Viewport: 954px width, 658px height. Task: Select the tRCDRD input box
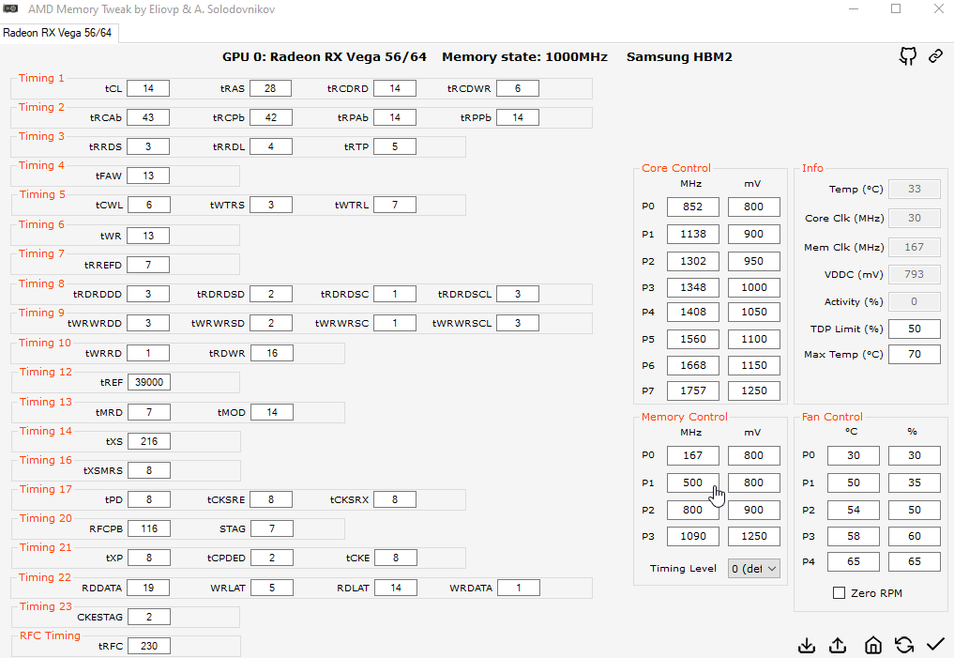[395, 88]
